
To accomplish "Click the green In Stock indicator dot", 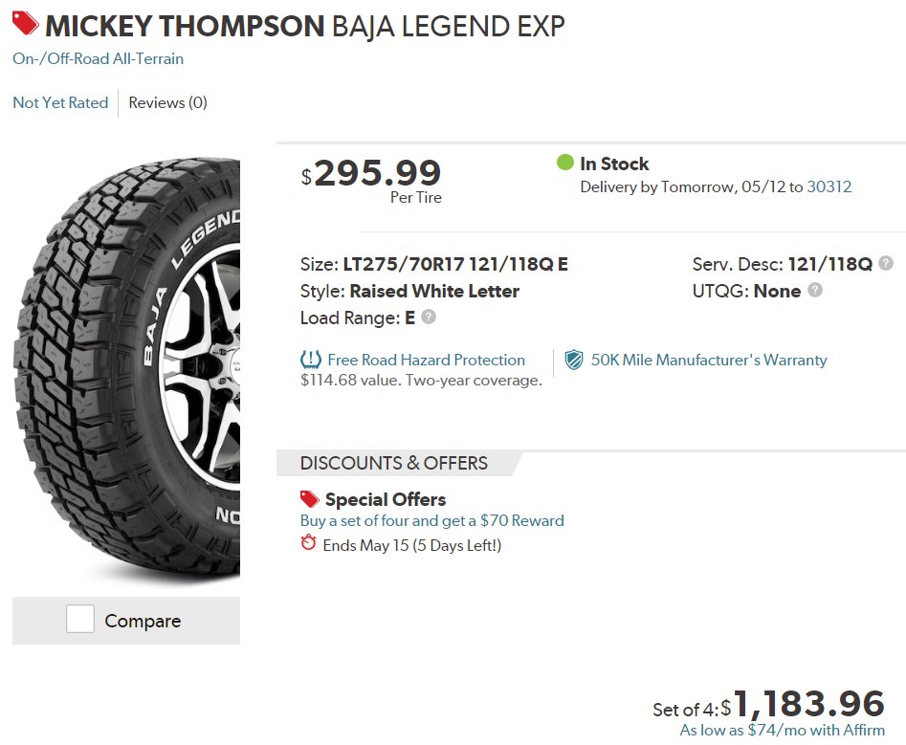I will coord(564,163).
